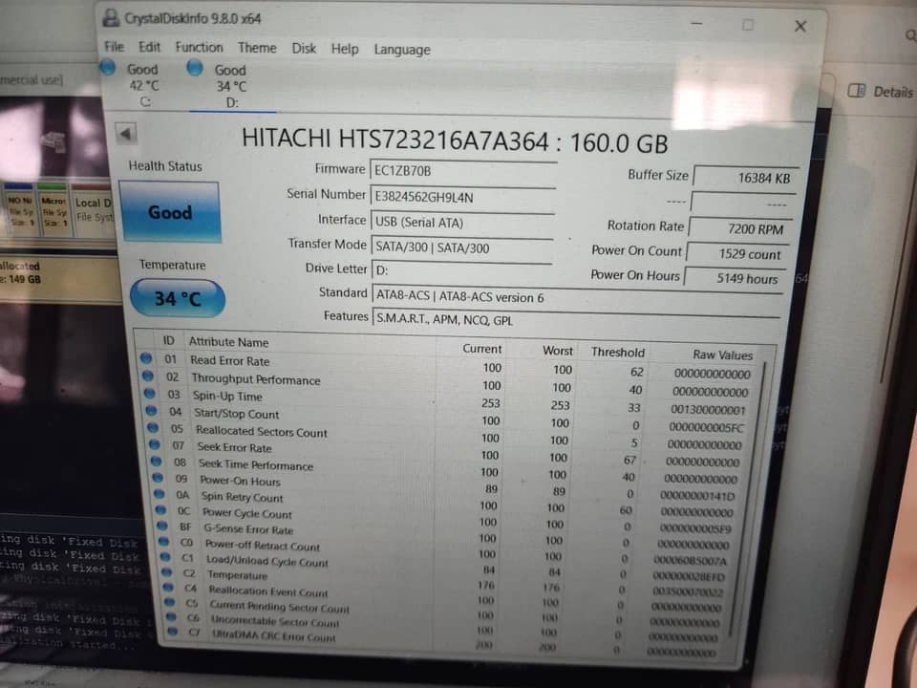Click the status dot for Read Error Rate
This screenshot has height=688, width=917.
point(146,357)
